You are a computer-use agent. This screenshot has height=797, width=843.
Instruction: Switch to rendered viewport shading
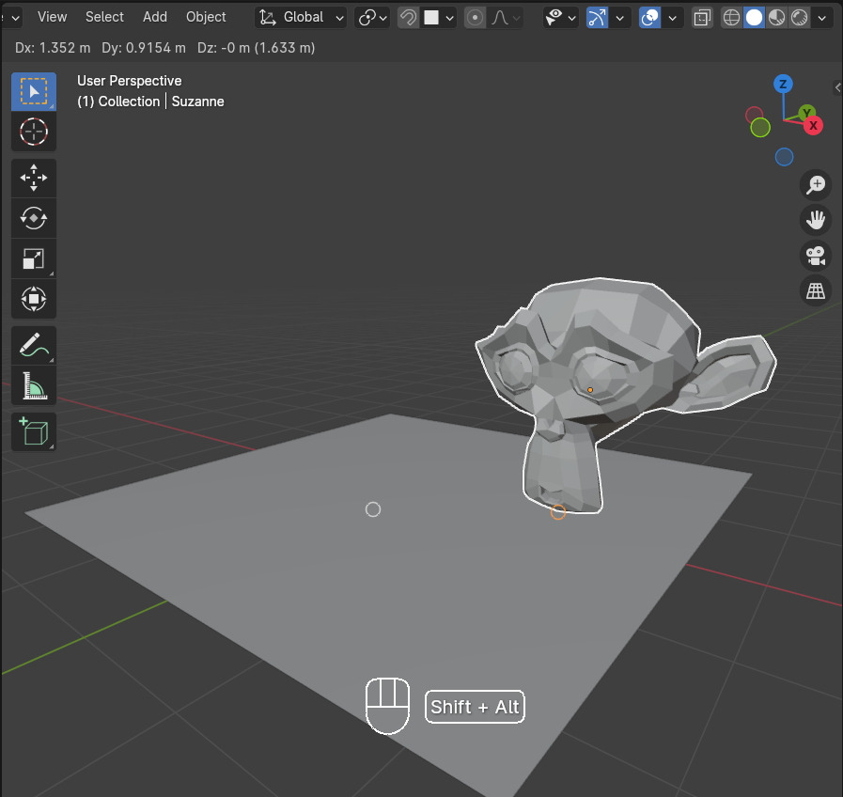coord(800,18)
